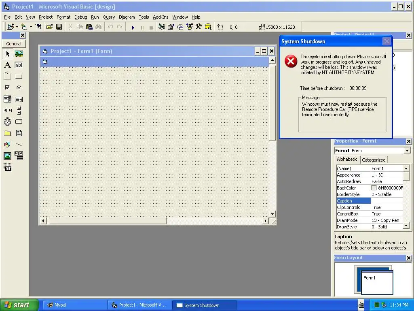414x311 pixels.
Task: Open the Debug menu
Action: [x=81, y=17]
